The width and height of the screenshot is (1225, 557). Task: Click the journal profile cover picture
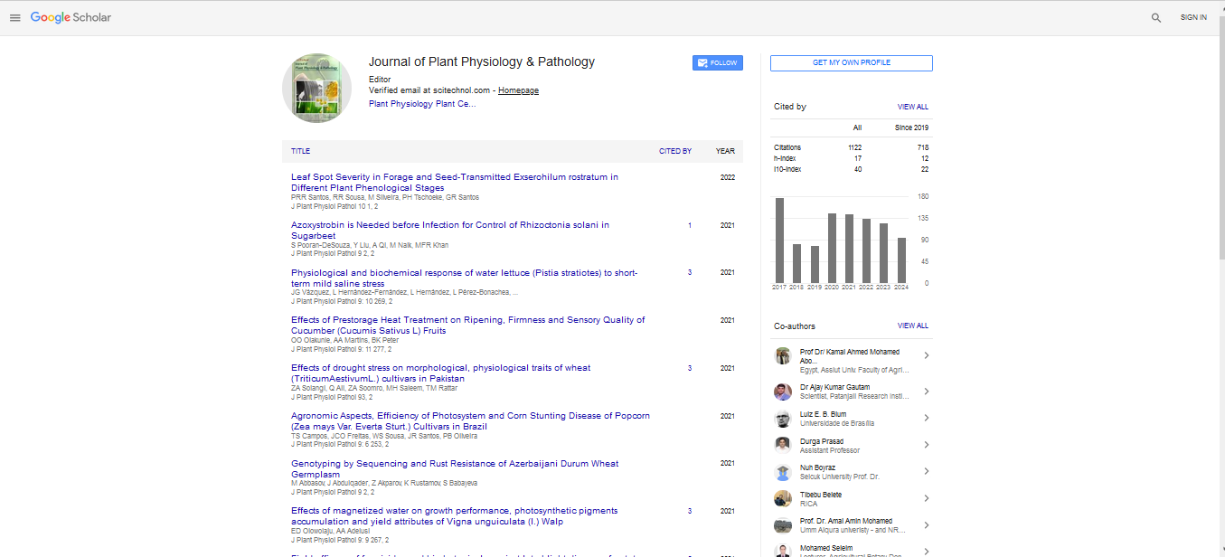[x=317, y=88]
